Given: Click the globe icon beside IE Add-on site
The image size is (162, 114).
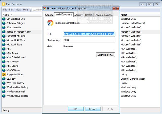Looking at the screenshot, I should coord(4,28).
